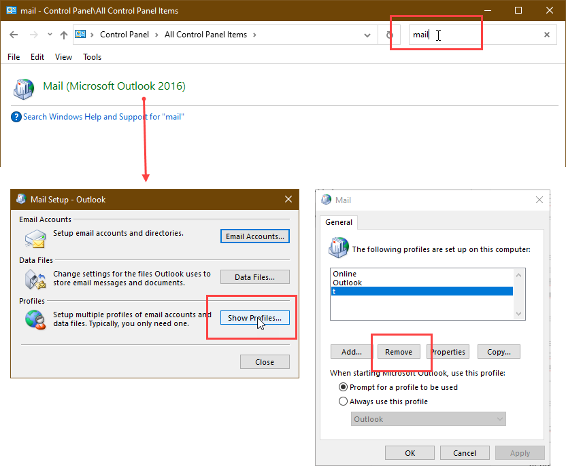Minimize the Control Panel window
This screenshot has width=566, height=466.
click(x=488, y=10)
